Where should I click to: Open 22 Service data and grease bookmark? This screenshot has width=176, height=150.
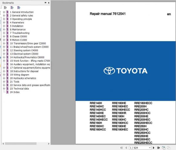[30, 85]
